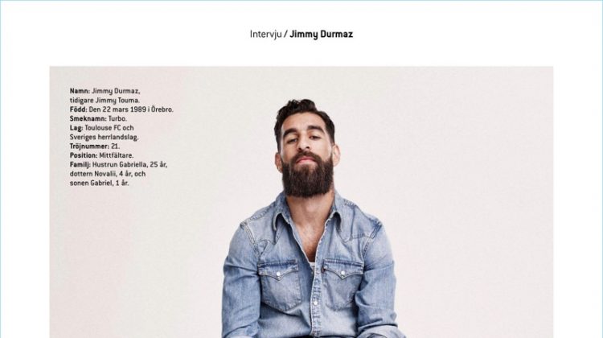Click the man's face in the photo
This screenshot has width=603, height=338.
coord(305,141)
